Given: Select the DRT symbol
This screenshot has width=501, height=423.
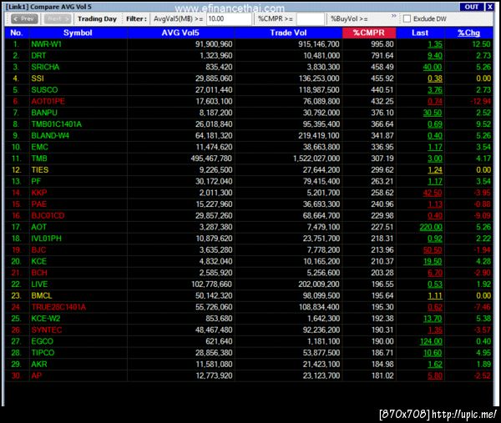Looking at the screenshot, I should click(38, 56).
